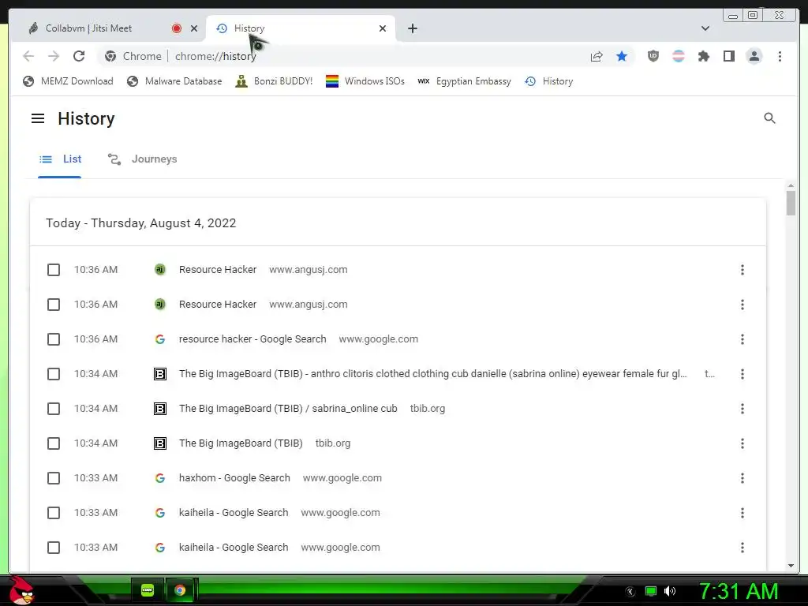
Task: Click the share page icon in the address bar
Action: pyautogui.click(x=597, y=56)
